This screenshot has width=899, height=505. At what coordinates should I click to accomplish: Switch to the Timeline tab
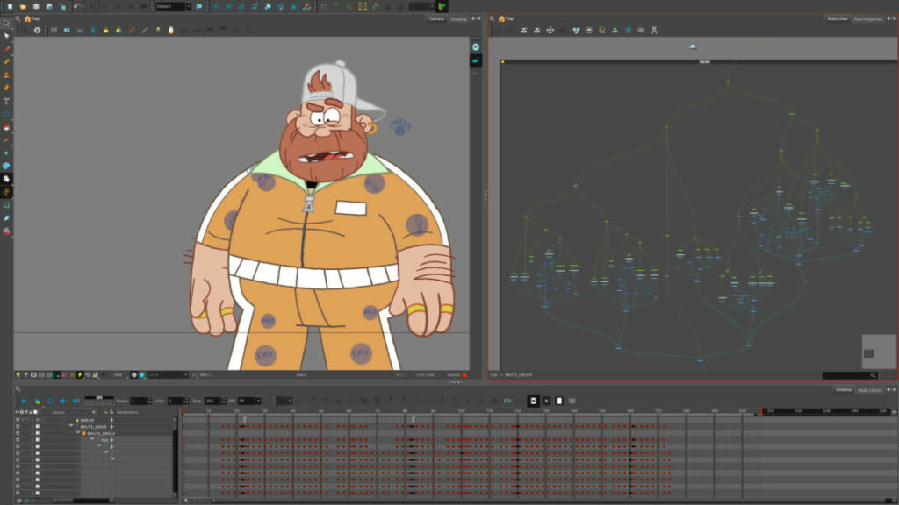pyautogui.click(x=844, y=390)
